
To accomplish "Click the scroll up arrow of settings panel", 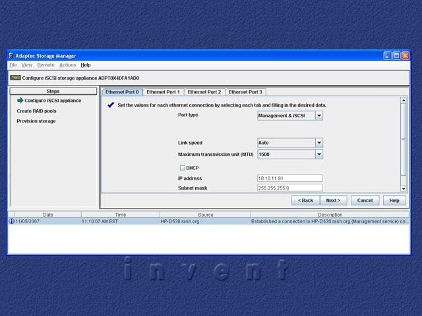I will [x=403, y=101].
